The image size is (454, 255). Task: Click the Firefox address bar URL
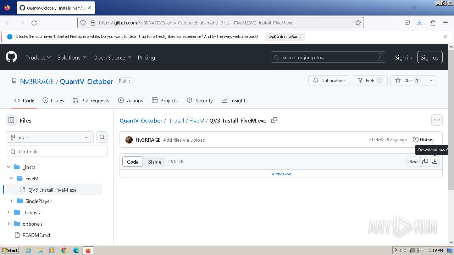click(196, 23)
